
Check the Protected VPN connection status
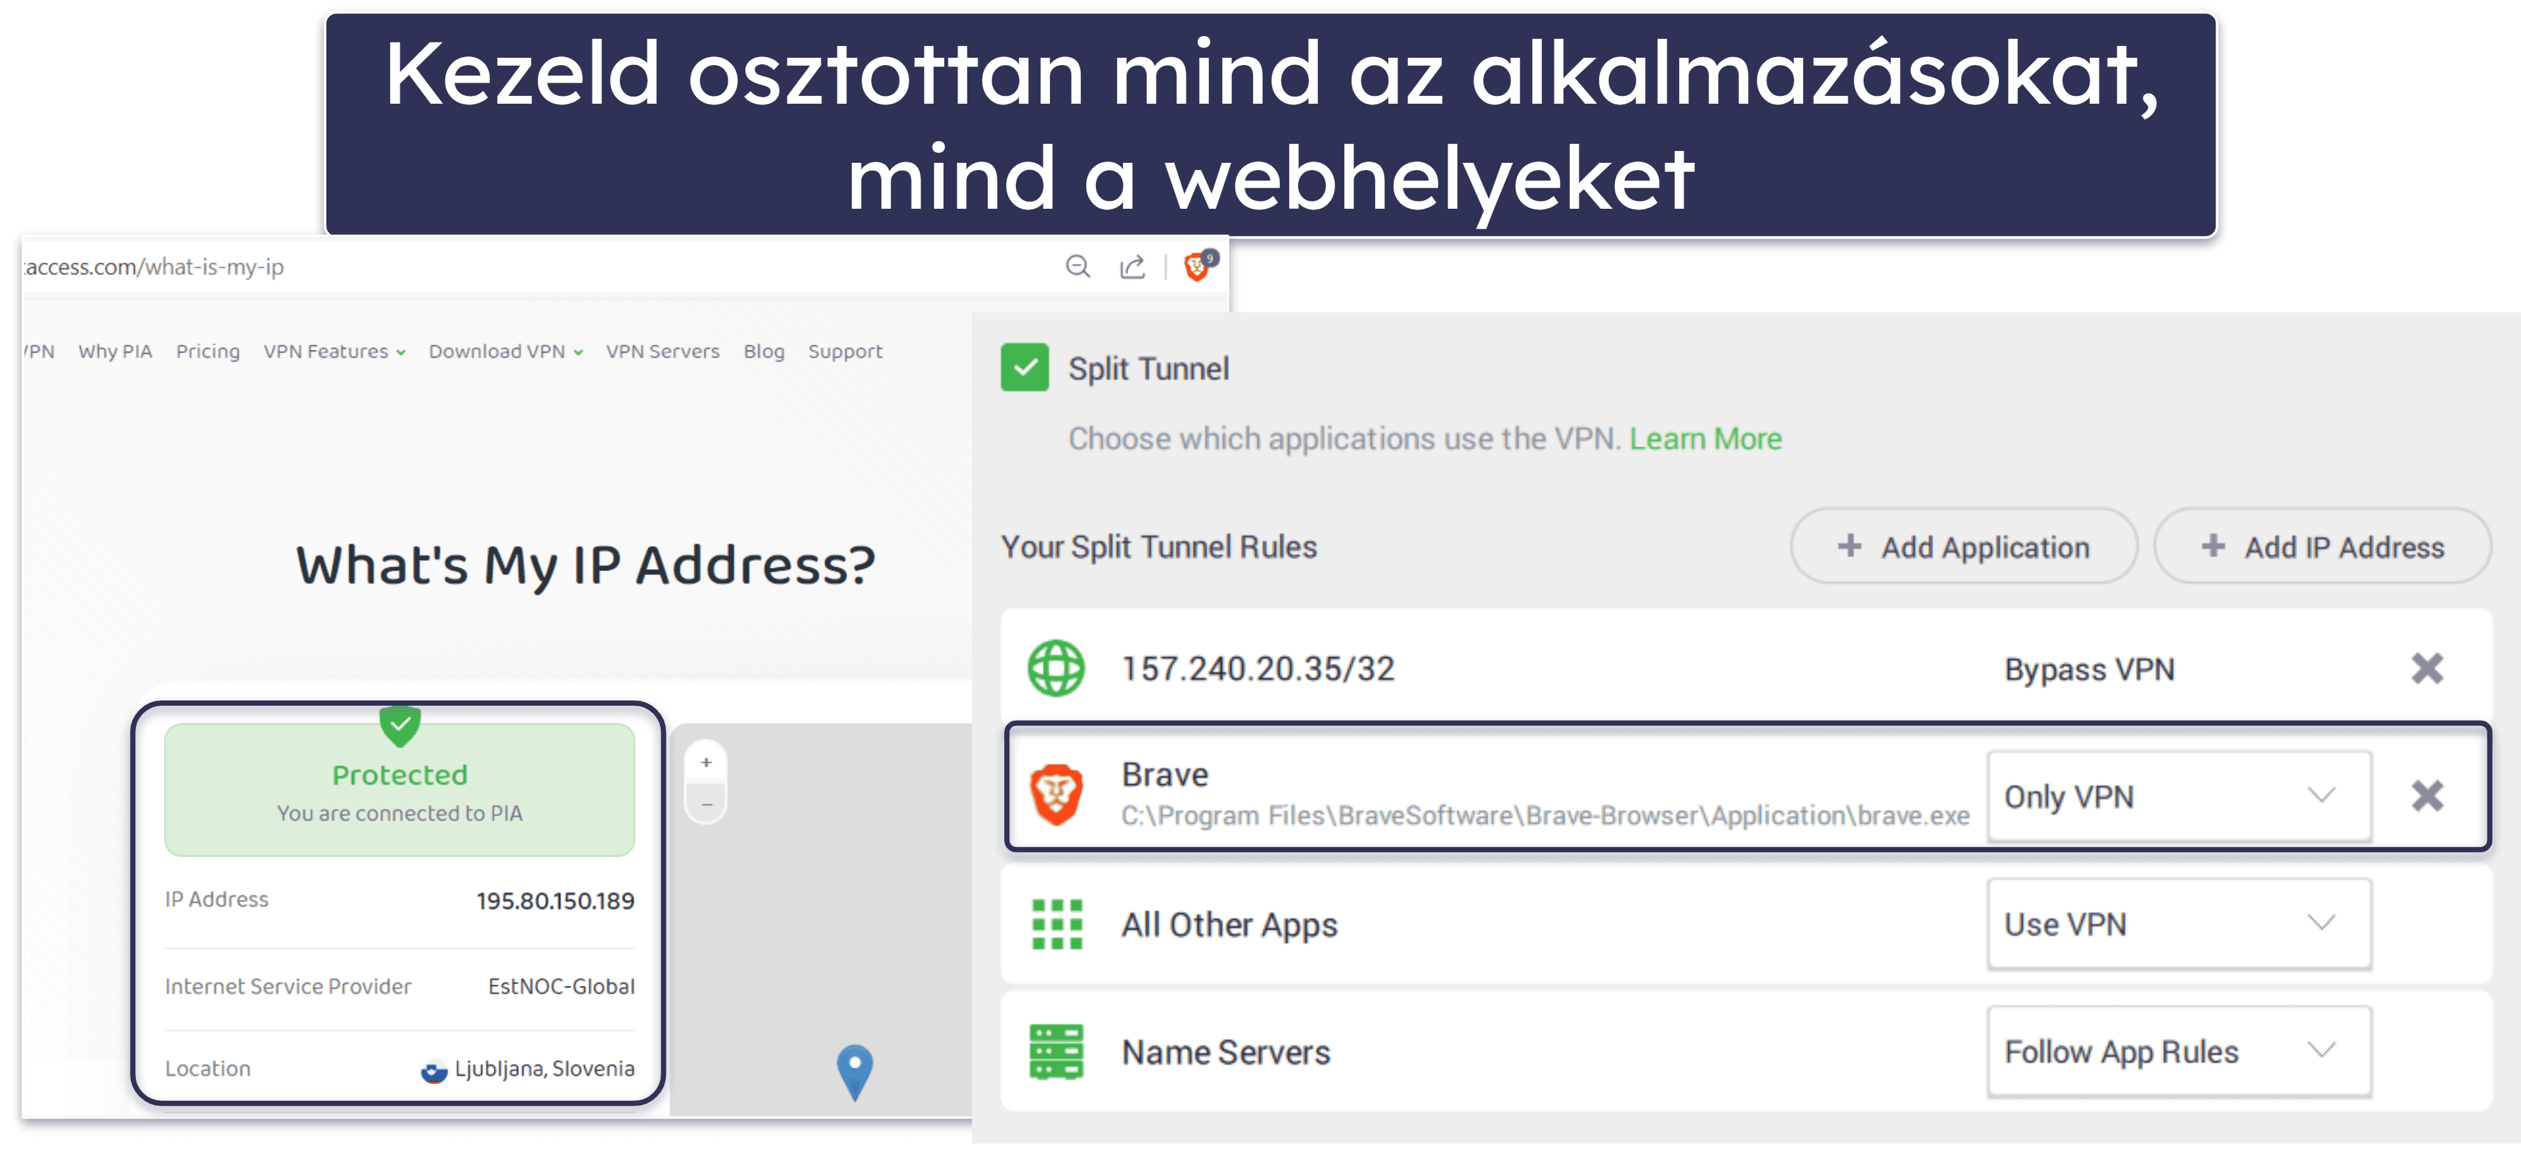coord(399,788)
